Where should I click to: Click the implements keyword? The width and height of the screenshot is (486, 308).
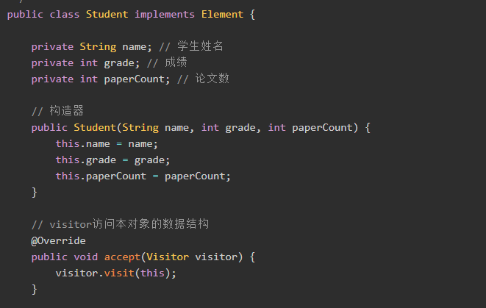(x=165, y=15)
